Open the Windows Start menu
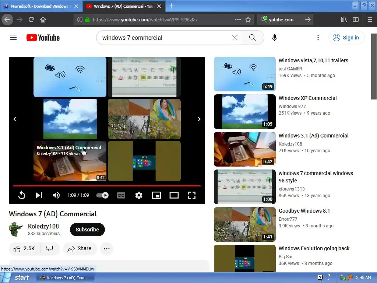This screenshot has width=377, height=283. [x=17, y=278]
